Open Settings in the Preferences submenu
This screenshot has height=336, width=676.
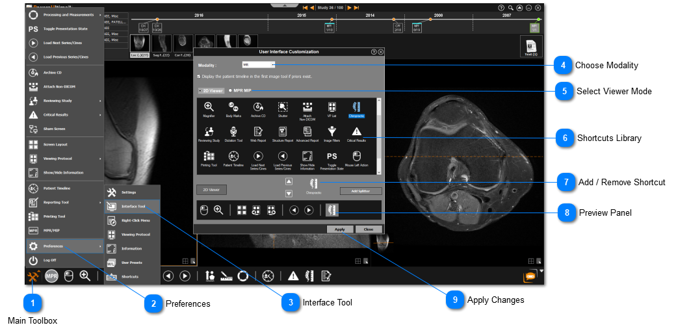133,192
